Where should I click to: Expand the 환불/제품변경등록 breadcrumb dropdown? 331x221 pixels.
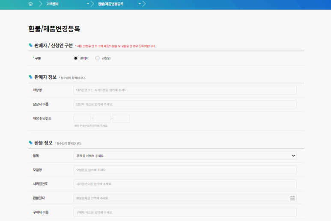(140, 4)
